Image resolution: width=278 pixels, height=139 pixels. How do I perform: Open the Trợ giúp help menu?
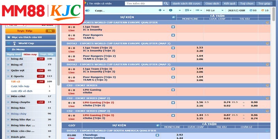tap(264, 3)
